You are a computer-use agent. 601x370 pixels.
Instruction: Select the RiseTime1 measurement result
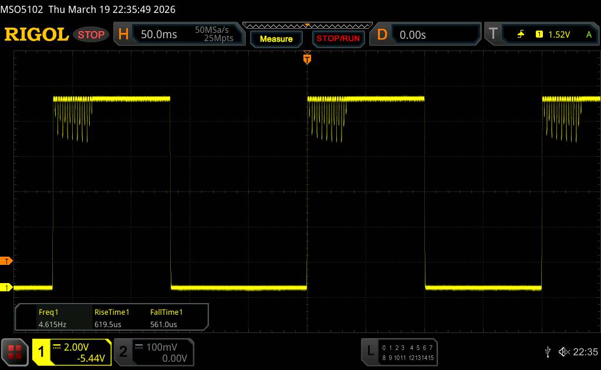pyautogui.click(x=112, y=318)
